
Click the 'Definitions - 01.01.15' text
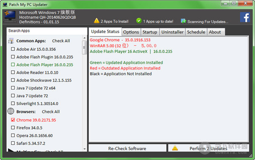(39, 22)
